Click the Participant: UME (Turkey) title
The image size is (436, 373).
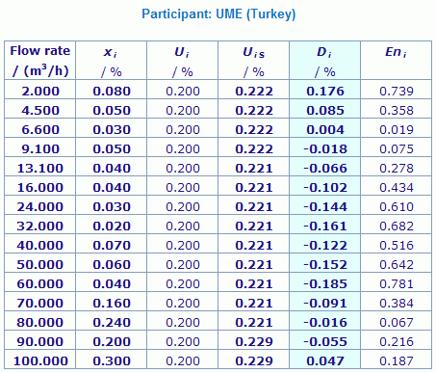(218, 14)
